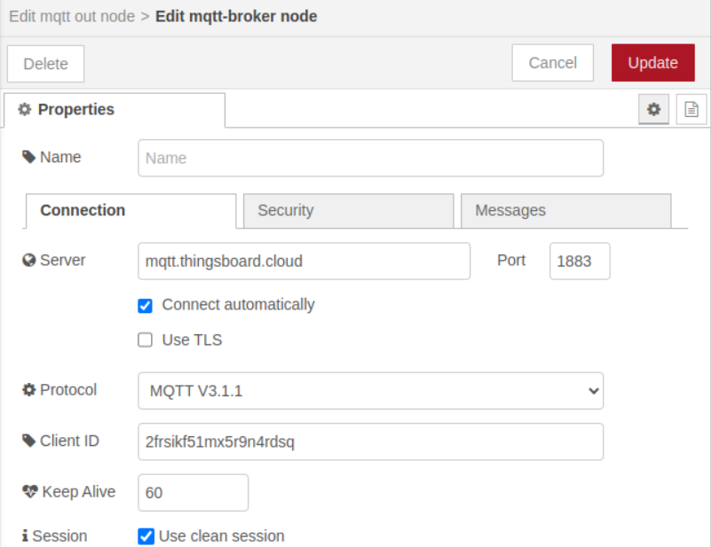This screenshot has height=547, width=712.
Task: Uncheck Connect automatically checkbox
Action: click(146, 305)
